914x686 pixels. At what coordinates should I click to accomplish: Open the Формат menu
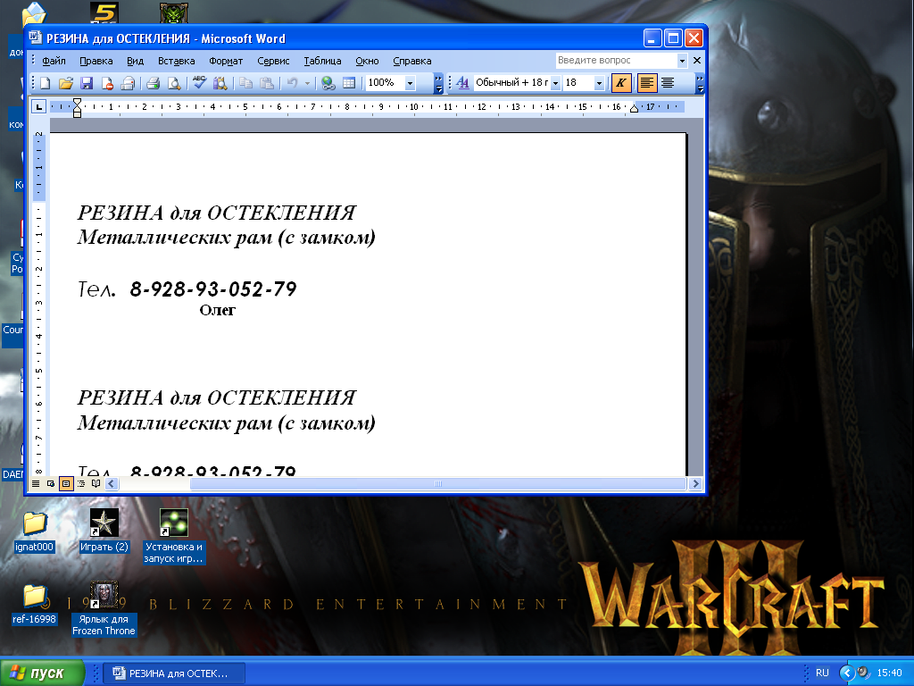coord(226,62)
